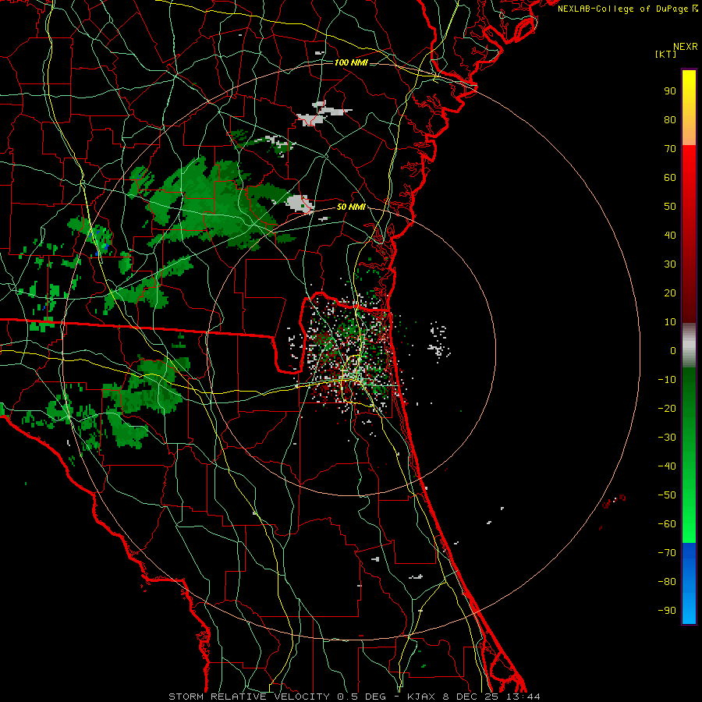
Task: Click the bright red band of color bar
Action: pyautogui.click(x=689, y=165)
